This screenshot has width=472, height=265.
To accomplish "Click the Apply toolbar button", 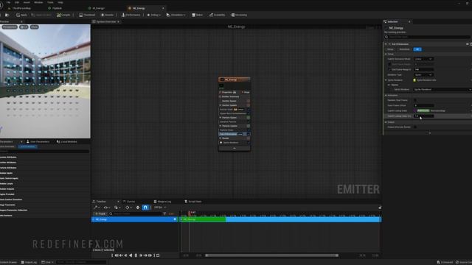I will tap(21, 15).
